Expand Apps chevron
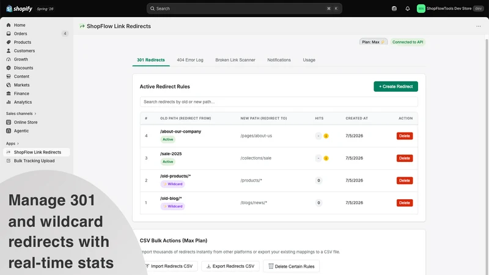Viewport: 489px width, 275px height. 18,144
